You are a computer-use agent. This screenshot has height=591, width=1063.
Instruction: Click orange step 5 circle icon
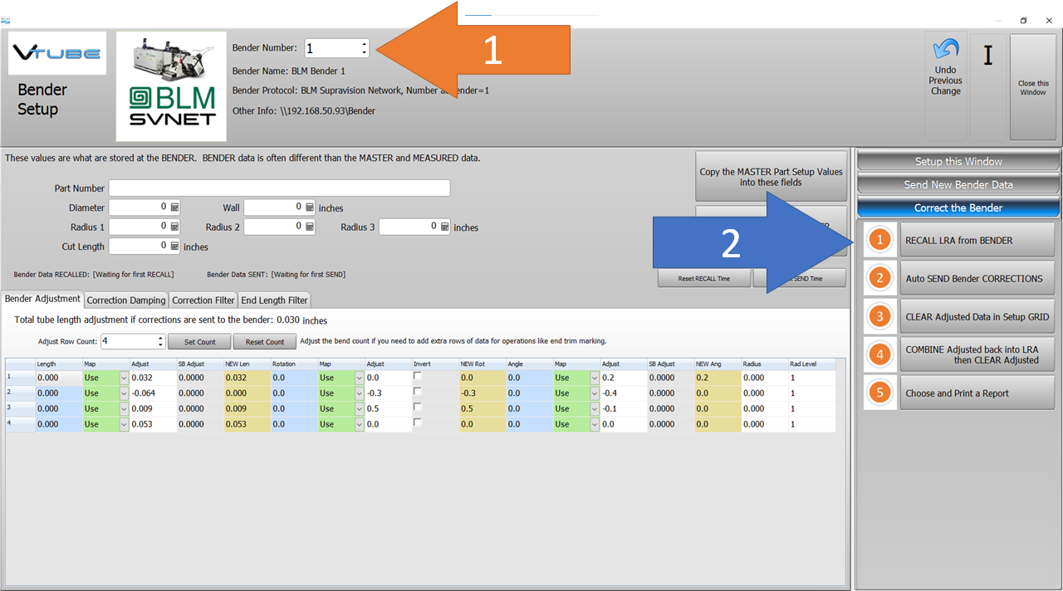pyautogui.click(x=879, y=393)
